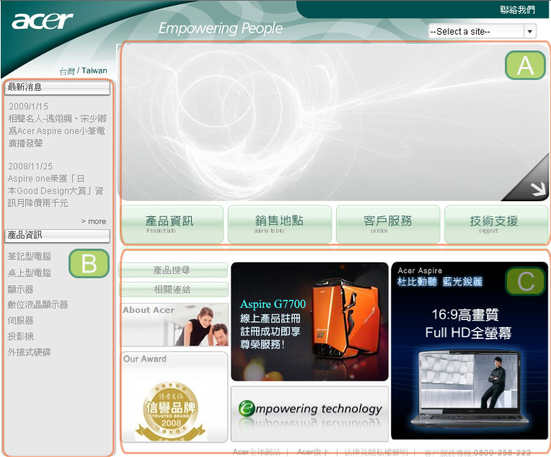Open the Our Award panel

pos(175,397)
